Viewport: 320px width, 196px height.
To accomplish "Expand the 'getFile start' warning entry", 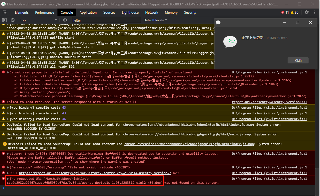I will tap(8, 34).
